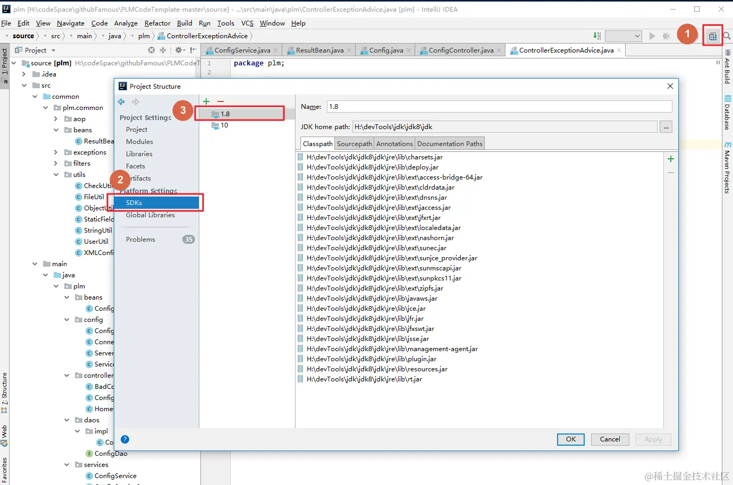Add classpath entry with green plus
Screen dimensions: 733x485
click(x=671, y=159)
